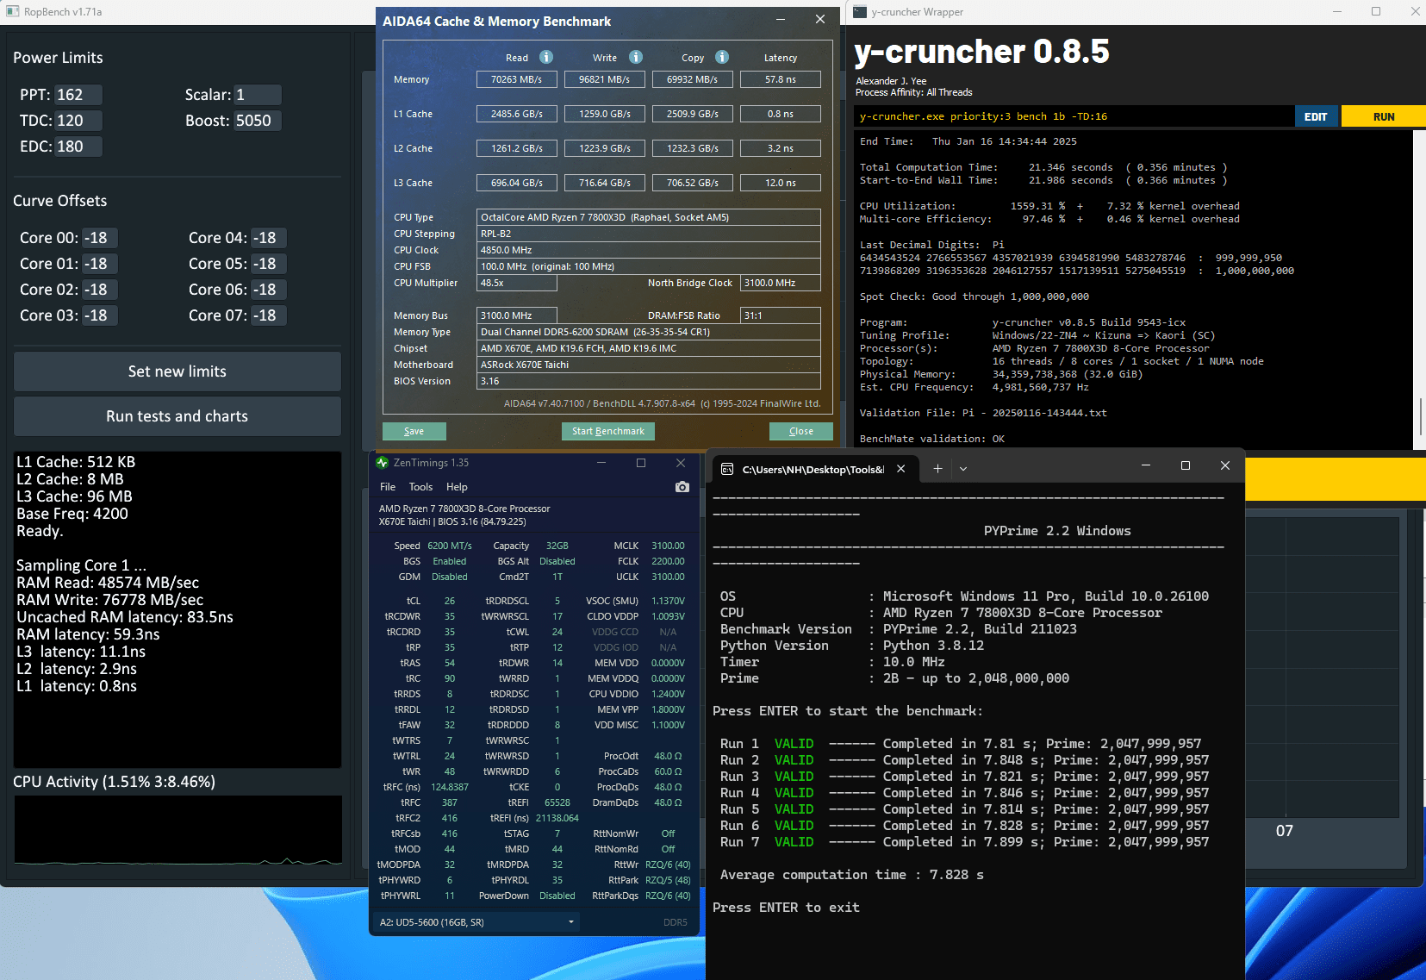Maximize the PYPrime terminal window
The width and height of the screenshot is (1426, 980).
tap(1186, 465)
